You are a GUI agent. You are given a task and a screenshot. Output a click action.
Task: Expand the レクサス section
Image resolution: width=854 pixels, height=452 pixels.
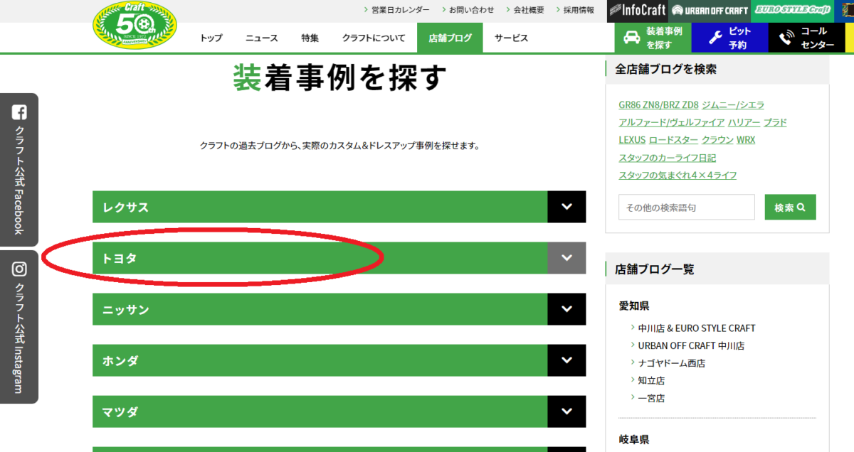point(566,207)
